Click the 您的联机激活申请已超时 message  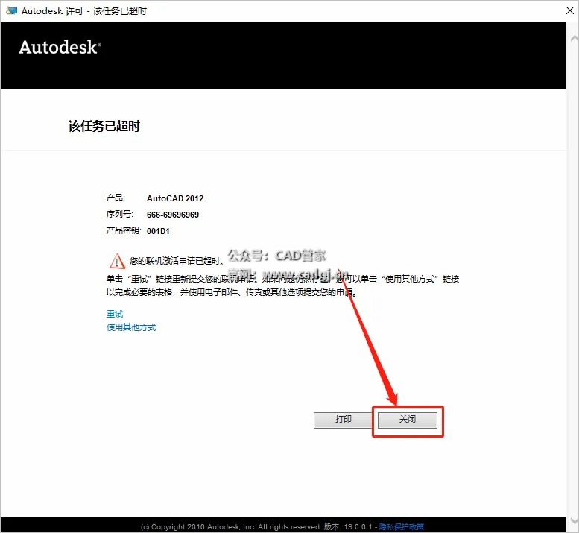click(x=177, y=261)
